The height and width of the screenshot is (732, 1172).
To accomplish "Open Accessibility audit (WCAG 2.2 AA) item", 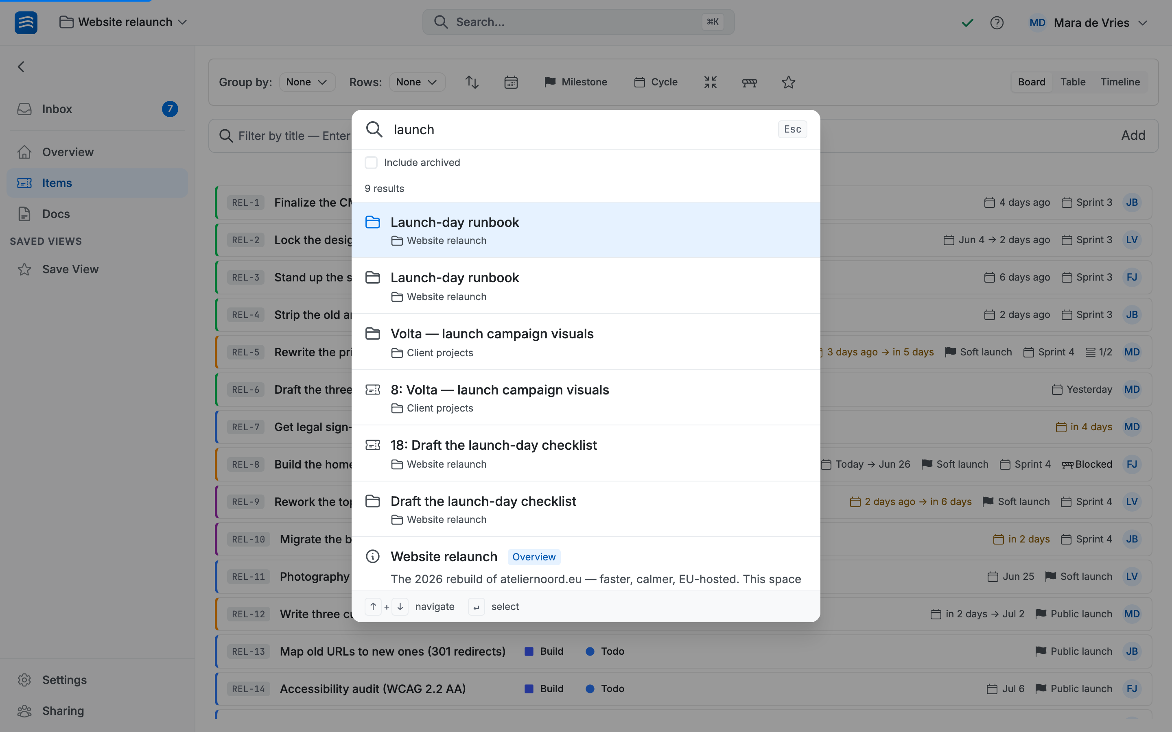I will (x=372, y=688).
